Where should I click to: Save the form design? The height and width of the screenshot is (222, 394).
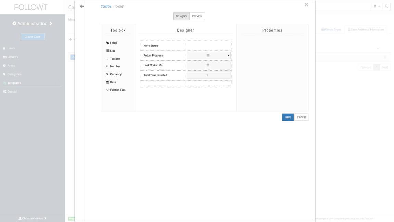[x=288, y=117]
